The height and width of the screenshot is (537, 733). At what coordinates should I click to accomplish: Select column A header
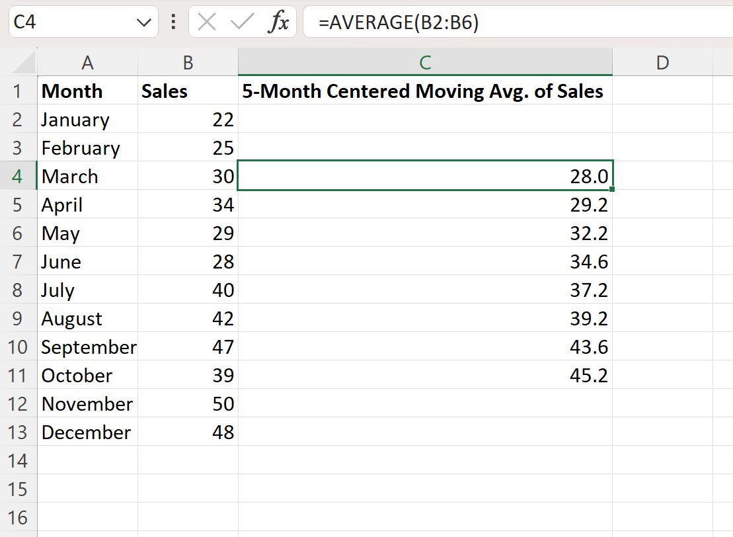[x=87, y=62]
